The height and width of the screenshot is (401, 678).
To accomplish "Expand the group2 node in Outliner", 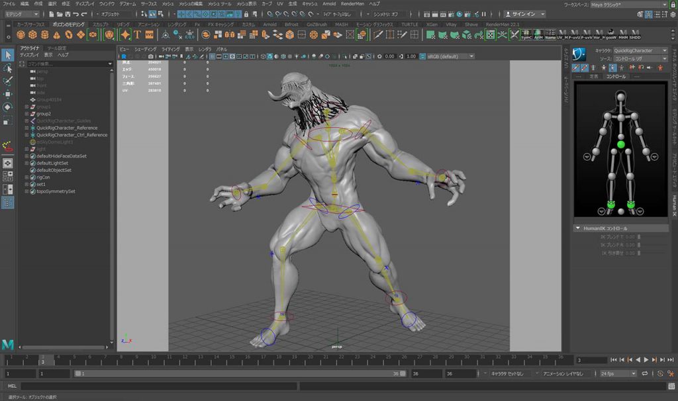I will (26, 114).
